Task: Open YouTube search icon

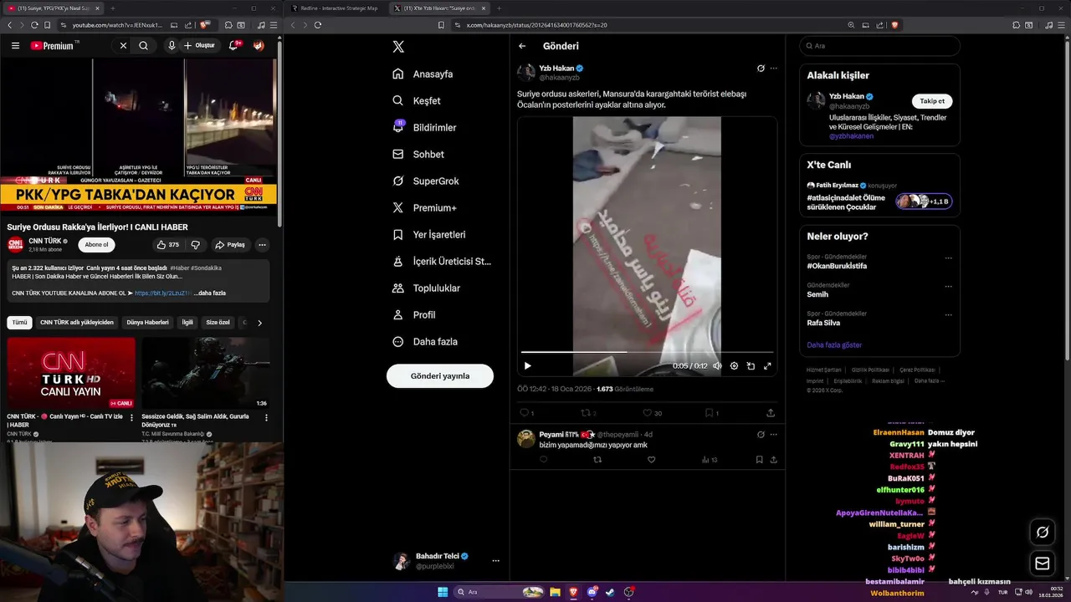Action: coord(144,46)
